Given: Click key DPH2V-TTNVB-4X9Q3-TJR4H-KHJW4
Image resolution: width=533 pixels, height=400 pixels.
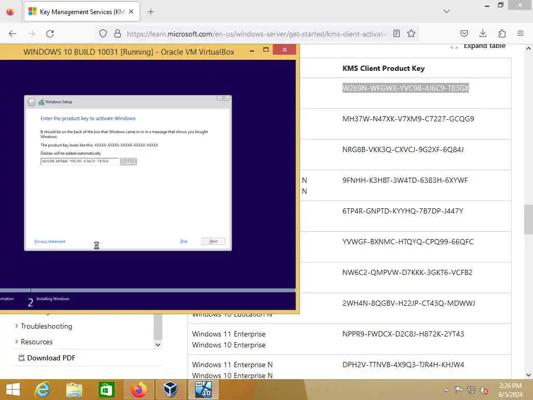Looking at the screenshot, I should [x=403, y=365].
